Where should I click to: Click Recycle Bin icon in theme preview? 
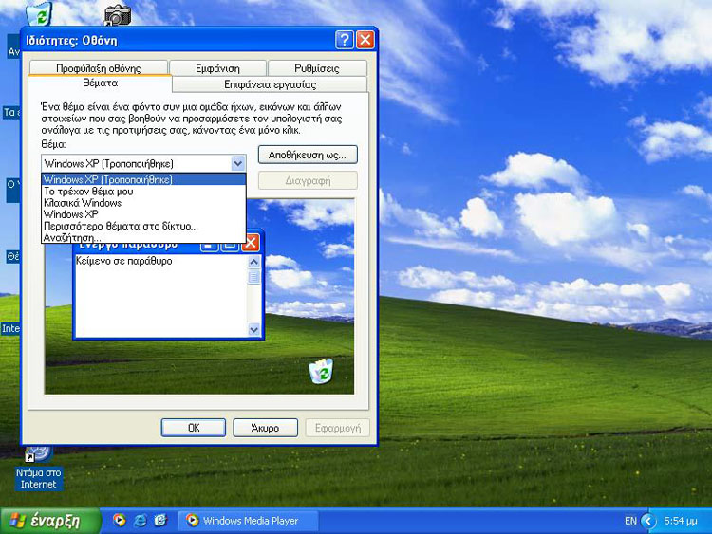pyautogui.click(x=321, y=371)
